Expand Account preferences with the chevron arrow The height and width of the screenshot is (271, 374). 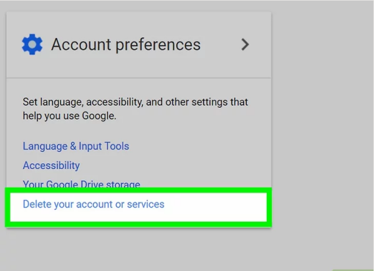tap(245, 45)
